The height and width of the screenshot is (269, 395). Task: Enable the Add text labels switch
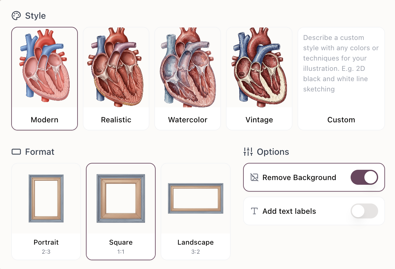coord(364,211)
